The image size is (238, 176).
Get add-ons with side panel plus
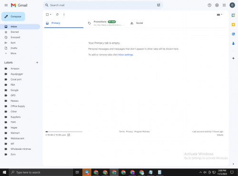233,58
